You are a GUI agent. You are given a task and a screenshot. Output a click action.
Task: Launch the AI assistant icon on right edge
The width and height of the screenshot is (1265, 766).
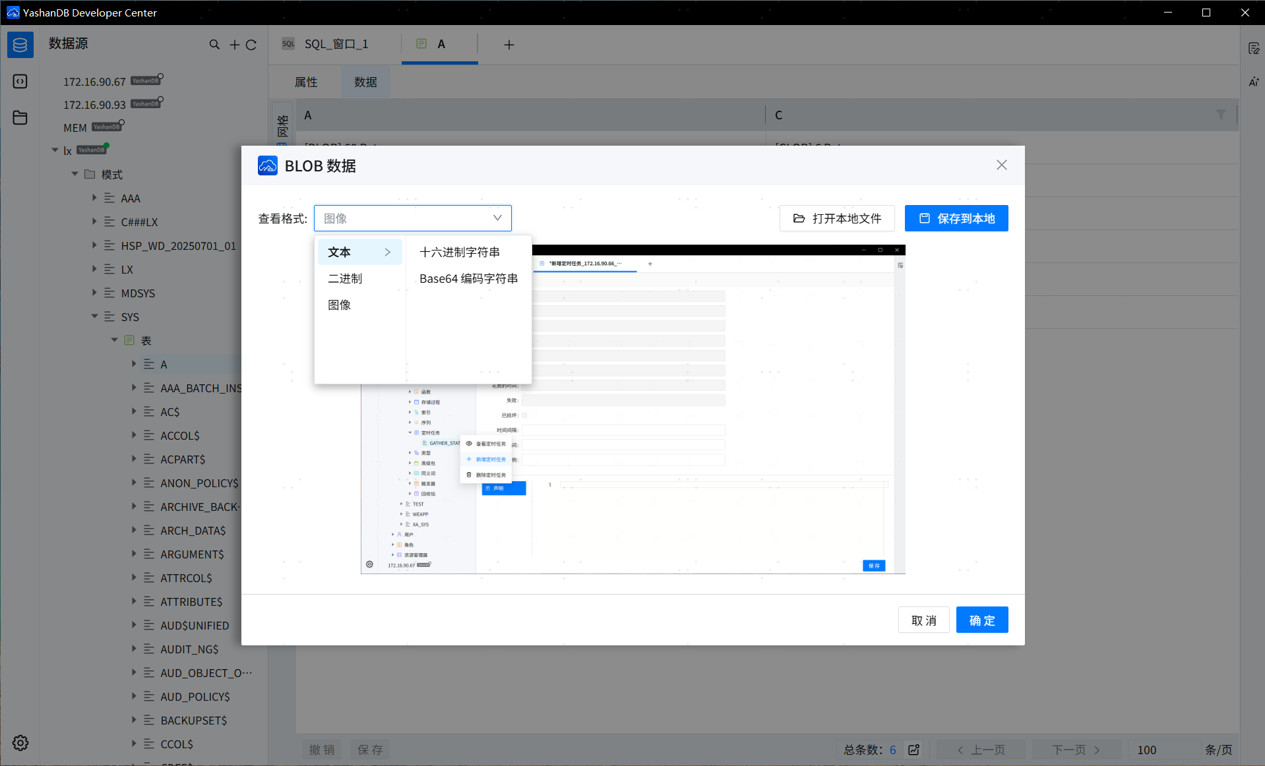pyautogui.click(x=1254, y=82)
